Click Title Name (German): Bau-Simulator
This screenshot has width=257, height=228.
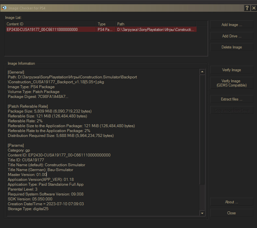click(x=41, y=170)
